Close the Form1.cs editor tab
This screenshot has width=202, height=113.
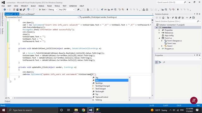point(18,14)
